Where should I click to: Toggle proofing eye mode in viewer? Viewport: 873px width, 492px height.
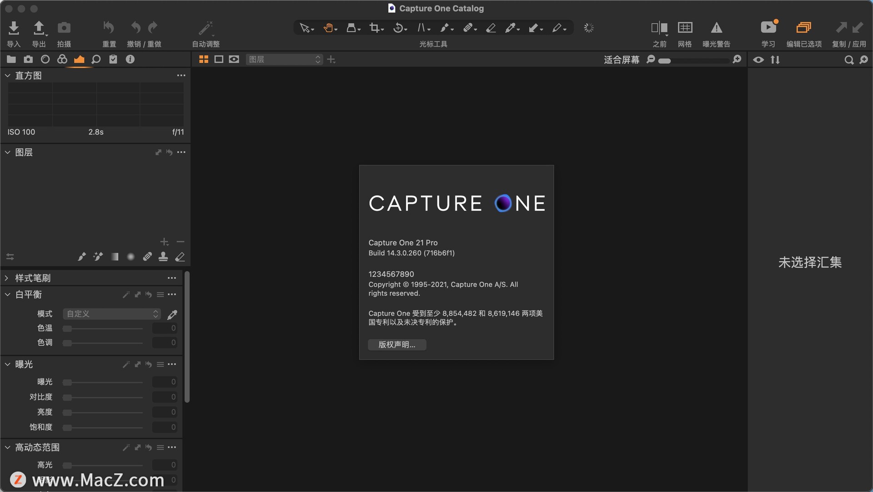[234, 60]
